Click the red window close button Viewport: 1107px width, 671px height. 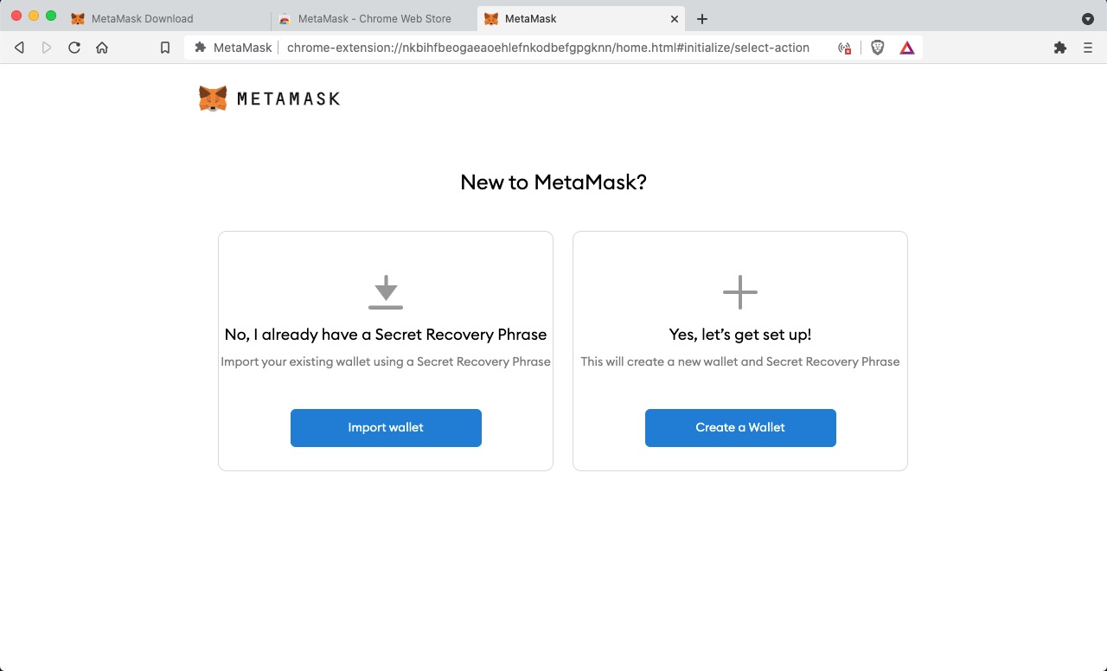[x=16, y=16]
